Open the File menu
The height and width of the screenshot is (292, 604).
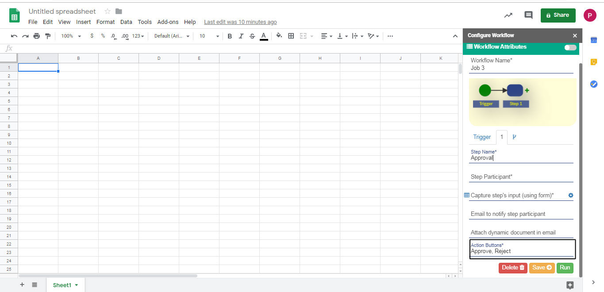coord(33,22)
